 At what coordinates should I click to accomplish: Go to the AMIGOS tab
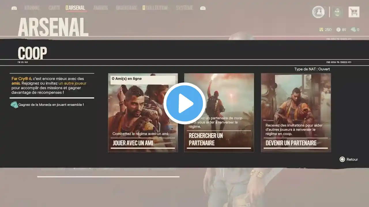pyautogui.click(x=101, y=8)
